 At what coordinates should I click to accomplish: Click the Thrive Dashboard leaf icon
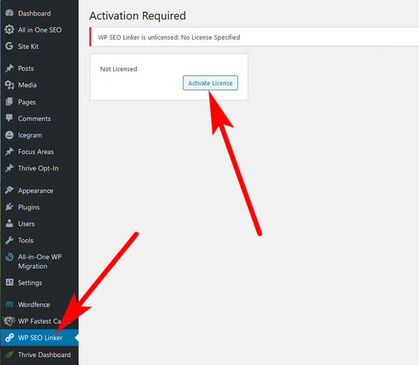click(x=9, y=355)
